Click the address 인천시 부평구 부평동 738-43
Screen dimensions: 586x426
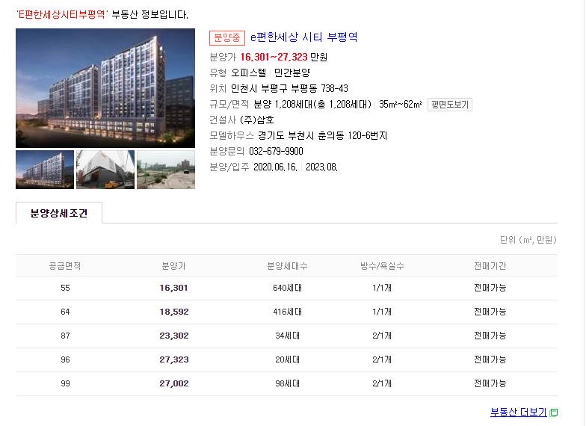tap(289, 88)
